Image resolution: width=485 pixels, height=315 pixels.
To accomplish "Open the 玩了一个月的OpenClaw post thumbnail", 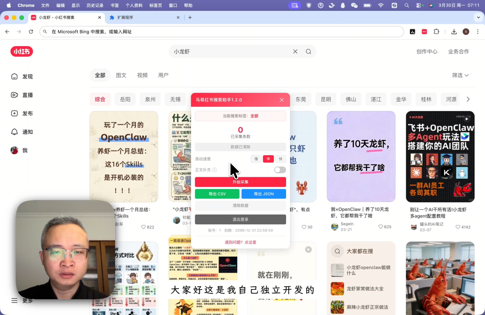I will 124,156.
